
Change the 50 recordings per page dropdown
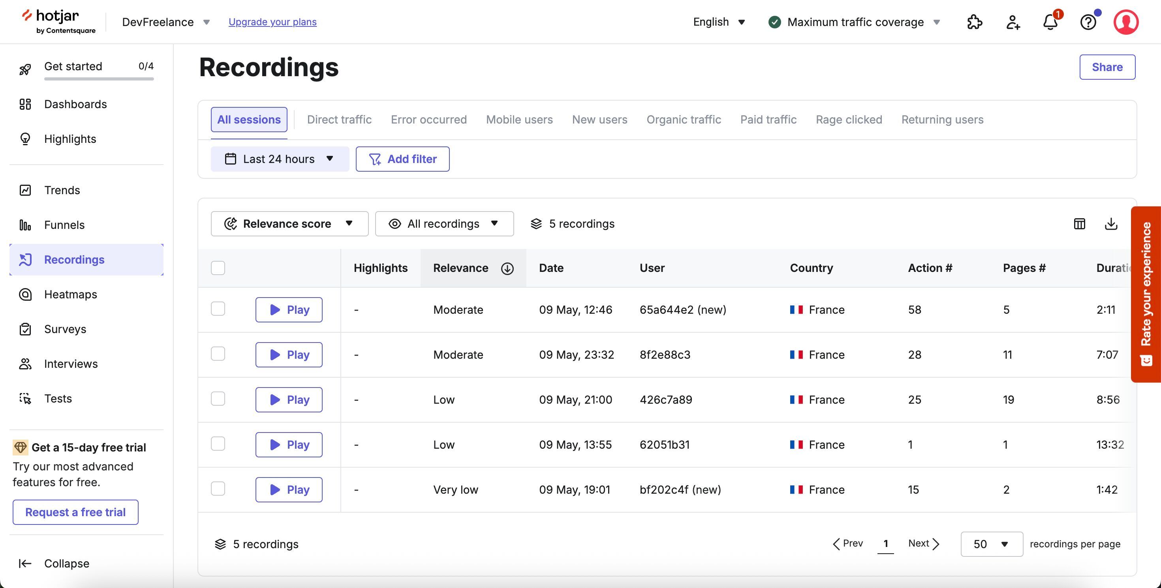992,544
